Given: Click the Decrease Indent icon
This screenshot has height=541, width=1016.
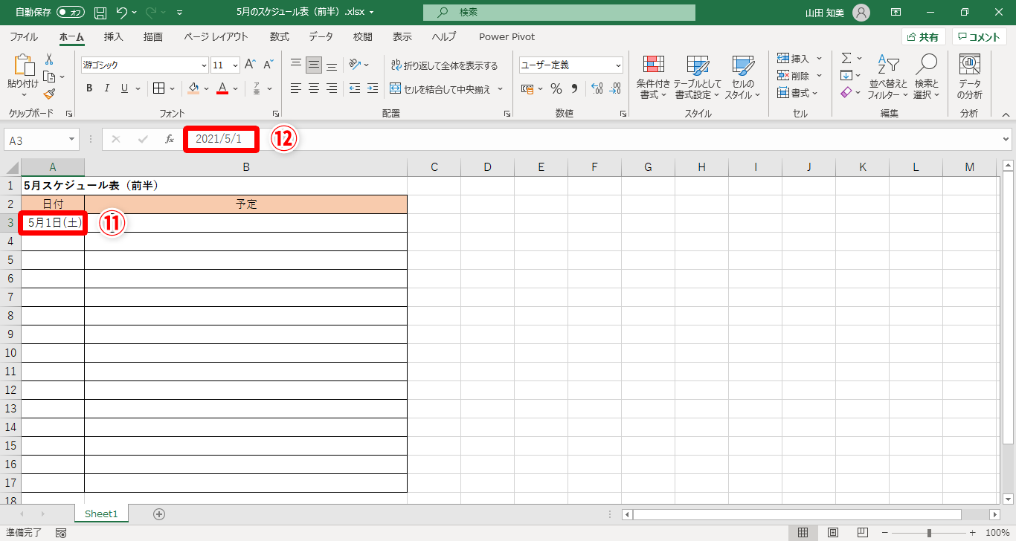Looking at the screenshot, I should coord(354,88).
